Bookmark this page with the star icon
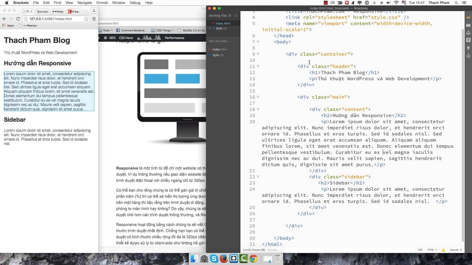 click(x=86, y=19)
